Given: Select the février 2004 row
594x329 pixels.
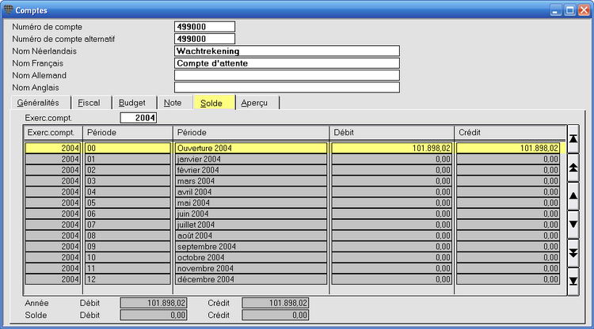Looking at the screenshot, I should tap(292, 170).
